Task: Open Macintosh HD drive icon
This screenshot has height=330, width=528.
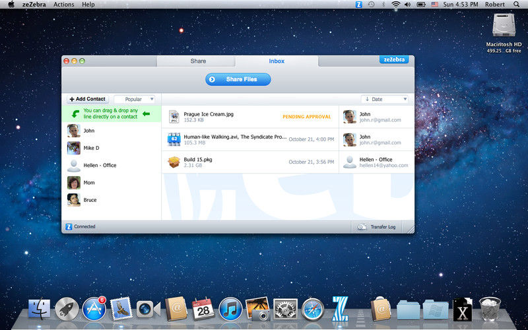Action: 504,25
